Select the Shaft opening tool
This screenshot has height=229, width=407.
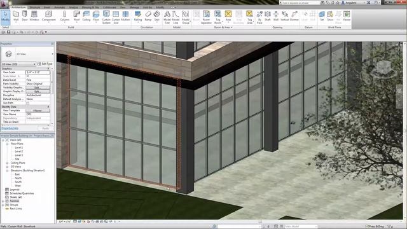pos(268,17)
